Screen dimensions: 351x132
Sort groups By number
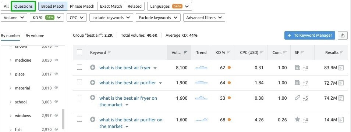(11, 36)
